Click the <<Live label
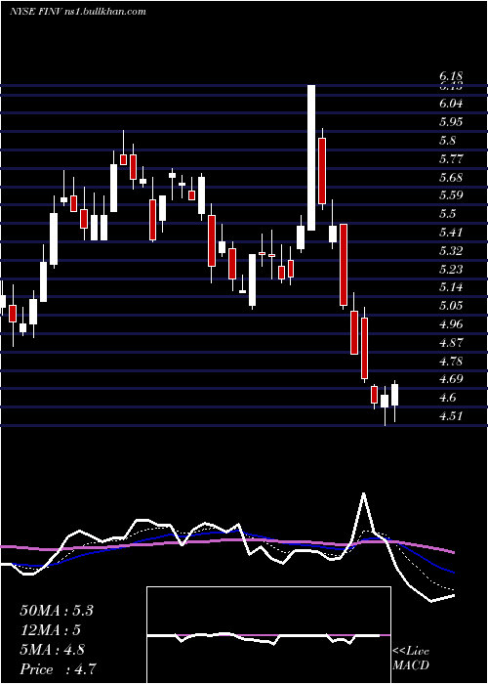 (411, 652)
